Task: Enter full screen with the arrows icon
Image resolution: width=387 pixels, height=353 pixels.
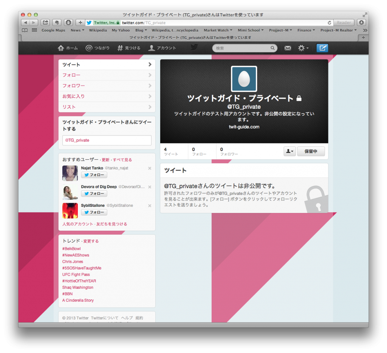Action: (365, 15)
